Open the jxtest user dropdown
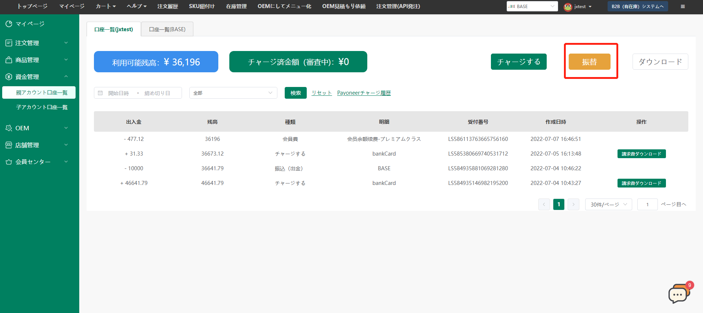Screen dimensions: 703x313 pyautogui.click(x=583, y=7)
